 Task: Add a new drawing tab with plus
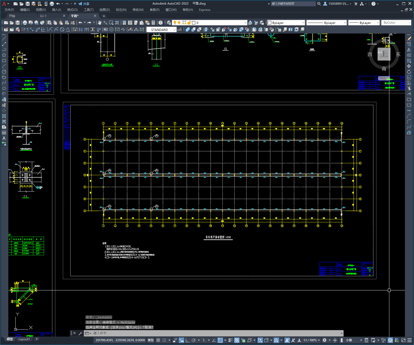click(104, 16)
